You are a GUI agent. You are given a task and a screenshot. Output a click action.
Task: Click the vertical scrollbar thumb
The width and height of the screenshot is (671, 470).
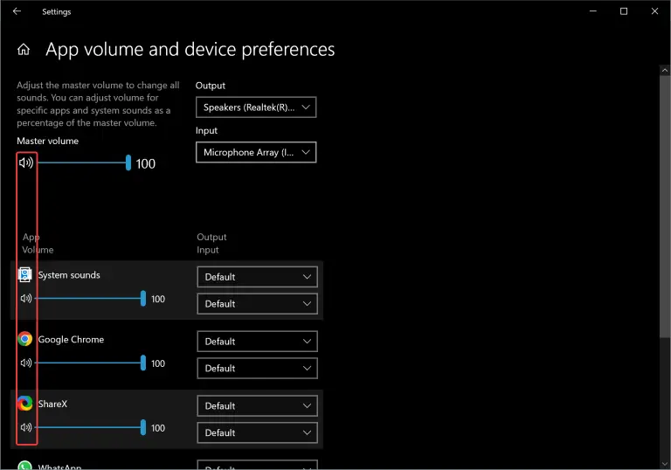(x=665, y=206)
